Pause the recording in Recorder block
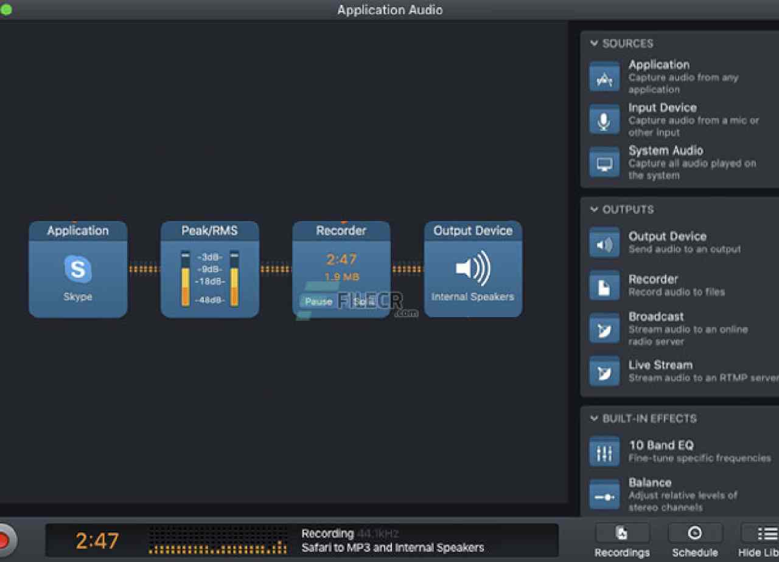Viewport: 779px width, 562px height. point(318,301)
